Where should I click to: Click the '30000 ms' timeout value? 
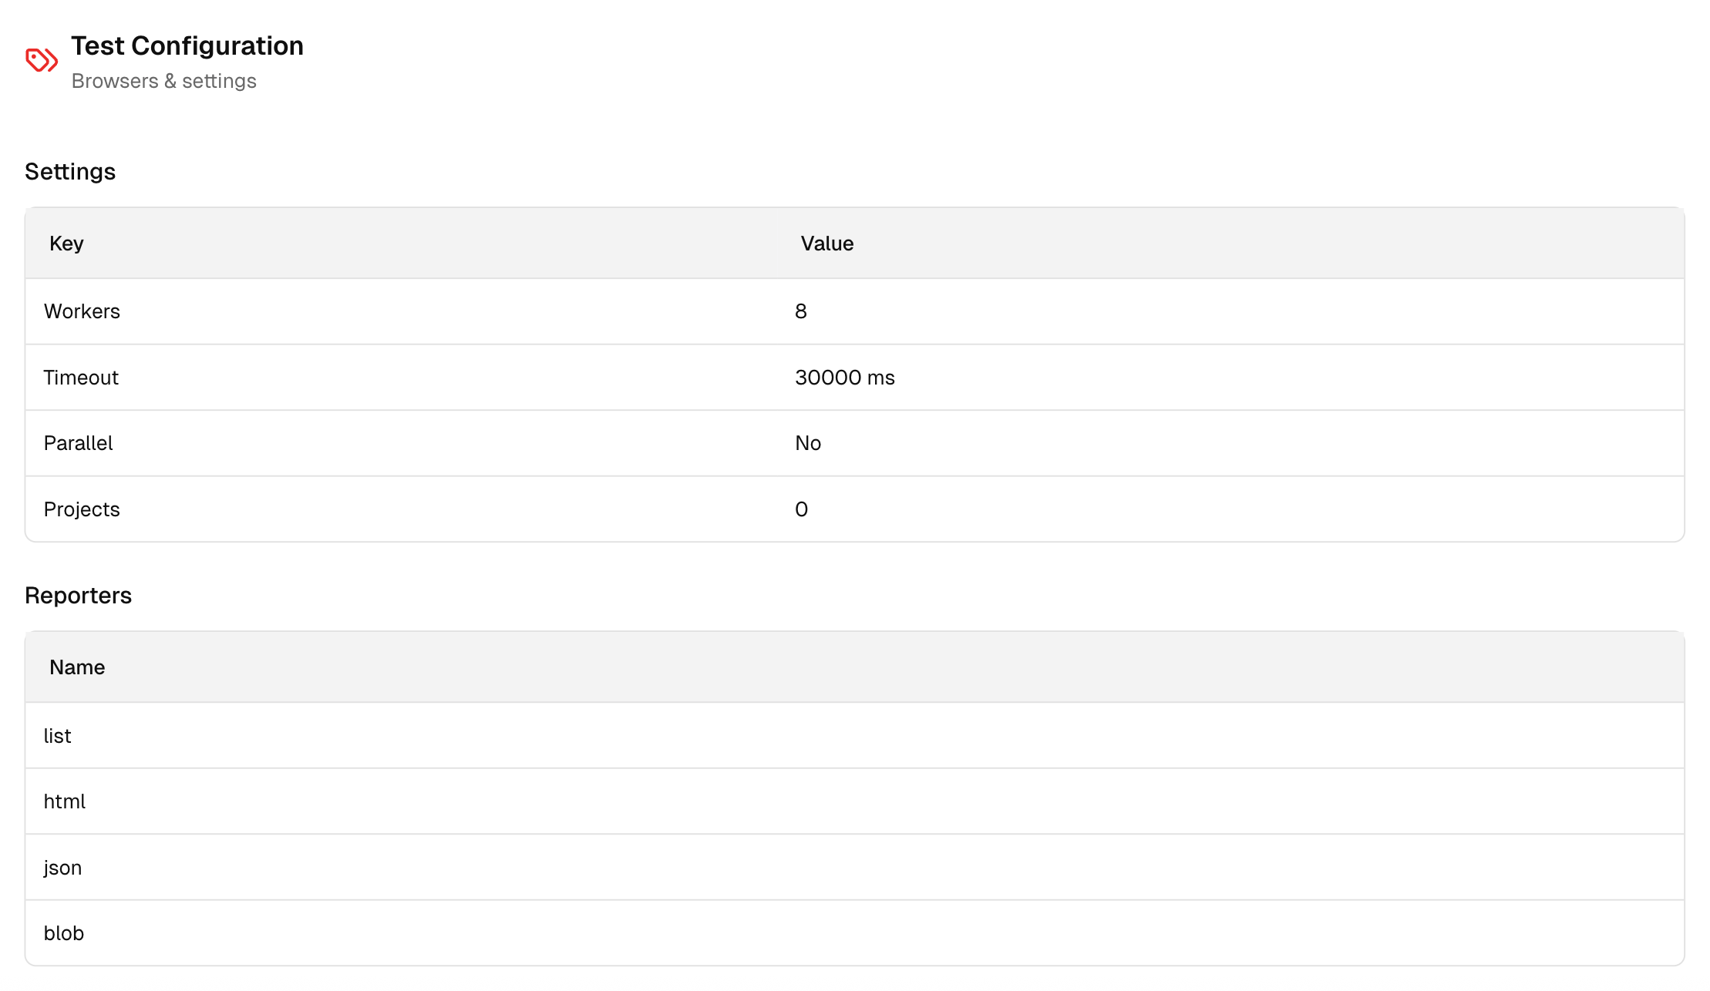coord(845,378)
